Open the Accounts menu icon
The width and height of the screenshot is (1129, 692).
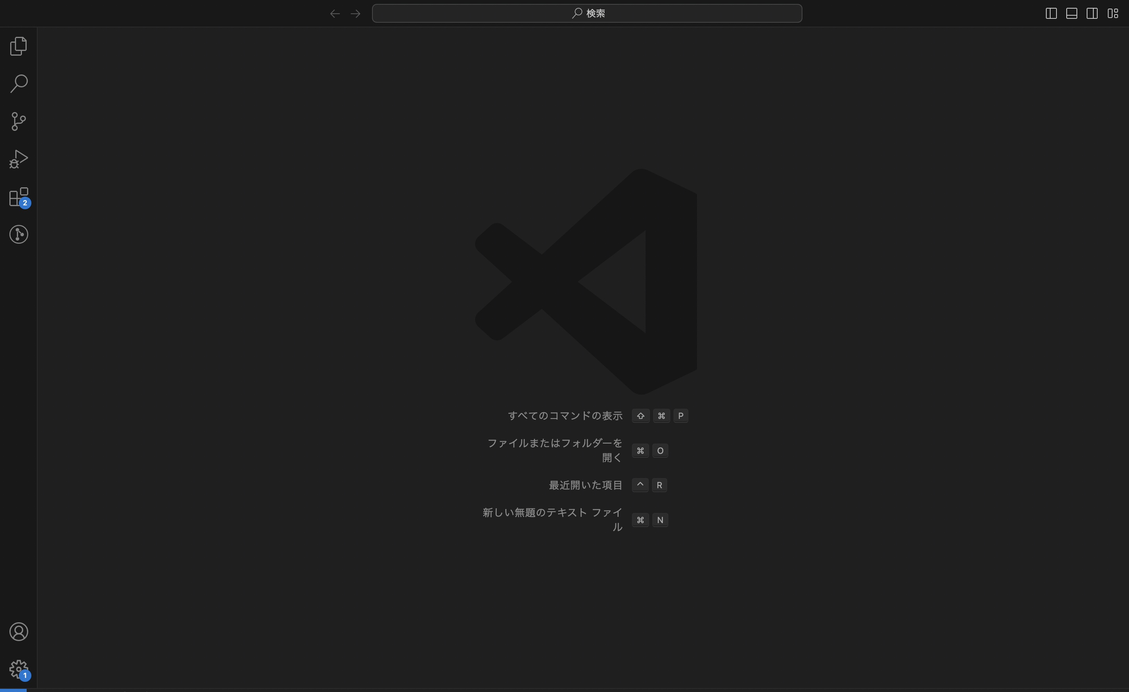coord(18,632)
